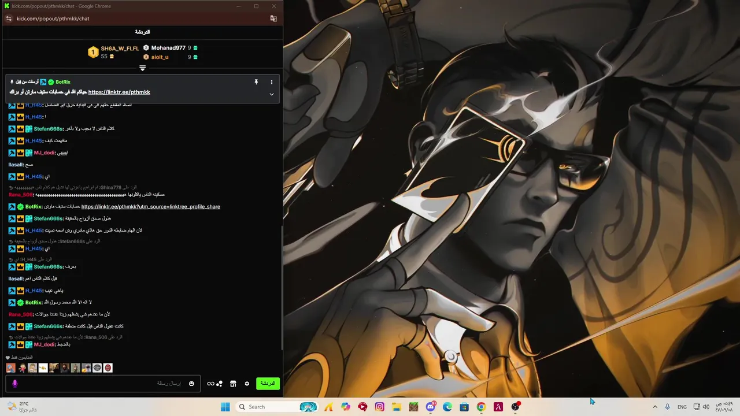Open Microsoft Store from taskbar
The width and height of the screenshot is (740, 416).
(464, 407)
